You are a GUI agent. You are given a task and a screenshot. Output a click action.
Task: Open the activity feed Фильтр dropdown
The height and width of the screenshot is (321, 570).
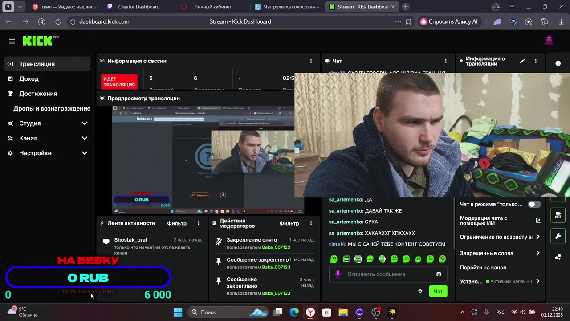(177, 223)
